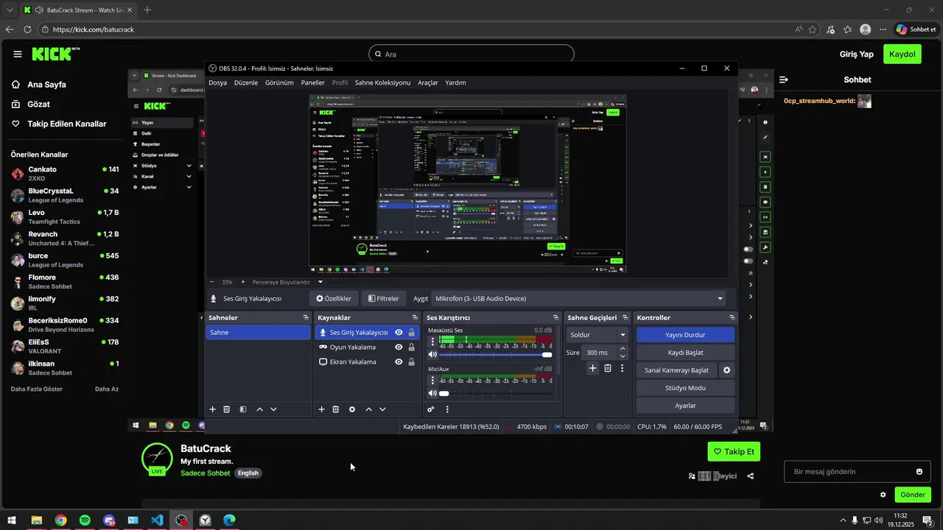The width and height of the screenshot is (943, 530).
Task: Add a source in Kaynaklar panel
Action: 321,409
